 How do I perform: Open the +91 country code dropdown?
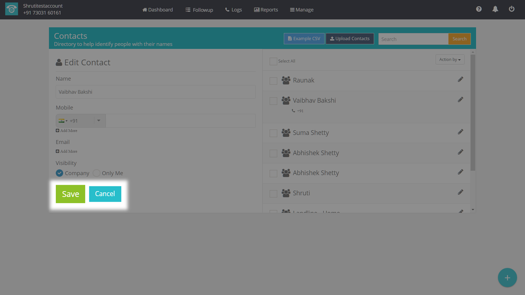81,121
